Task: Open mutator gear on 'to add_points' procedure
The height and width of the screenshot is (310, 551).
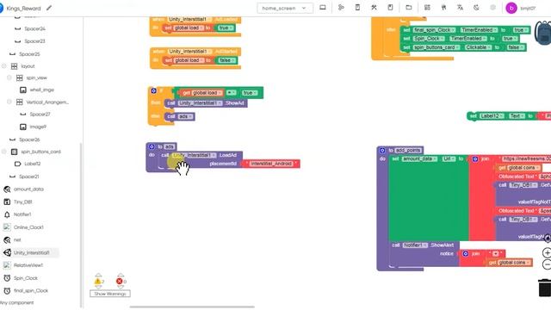Action: click(x=382, y=151)
